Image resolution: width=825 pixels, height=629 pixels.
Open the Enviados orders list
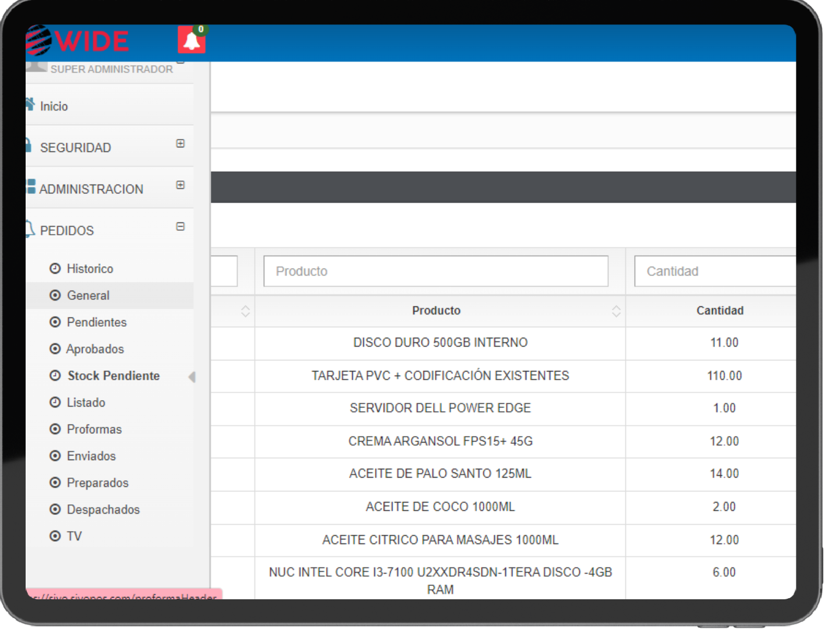91,456
